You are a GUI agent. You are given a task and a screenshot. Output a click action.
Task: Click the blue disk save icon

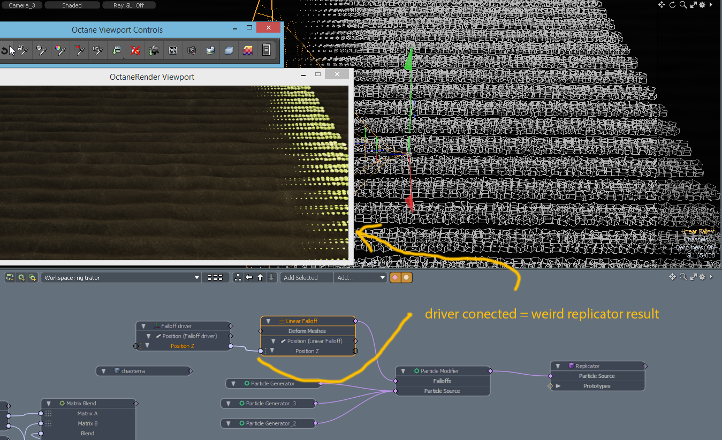pos(210,50)
